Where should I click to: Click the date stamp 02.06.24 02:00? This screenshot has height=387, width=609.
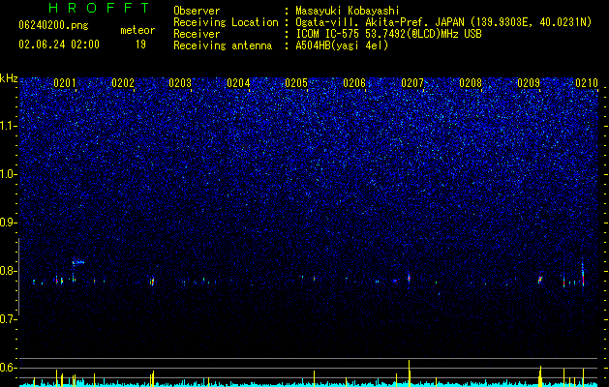tap(59, 45)
